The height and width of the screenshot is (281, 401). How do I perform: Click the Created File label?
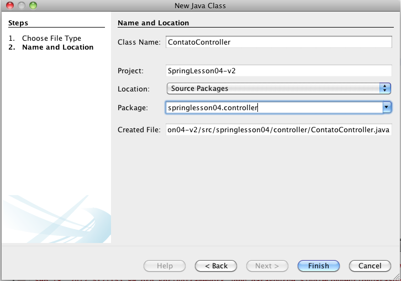(139, 130)
